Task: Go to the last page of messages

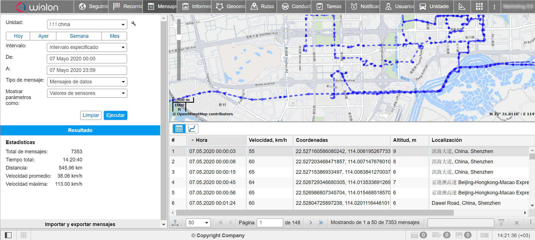Action: [321, 223]
